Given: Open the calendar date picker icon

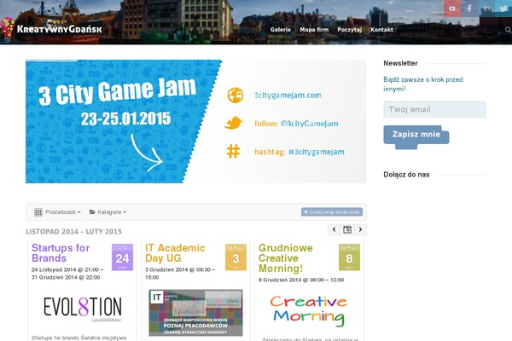Looking at the screenshot, I should [347, 229].
